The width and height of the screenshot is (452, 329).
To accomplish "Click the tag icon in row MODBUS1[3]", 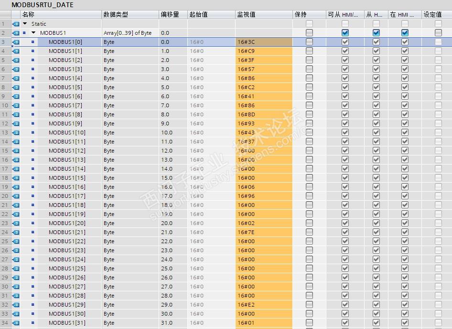I will pos(16,69).
